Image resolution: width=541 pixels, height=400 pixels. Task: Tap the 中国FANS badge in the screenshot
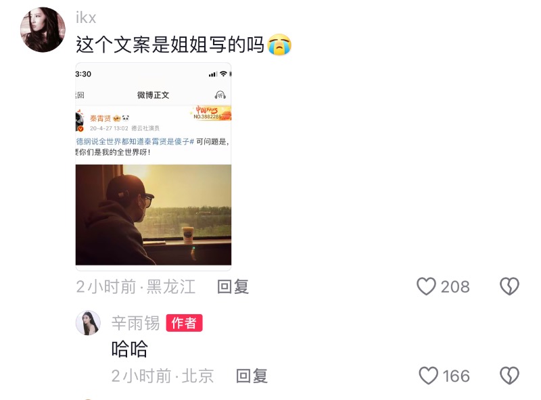pyautogui.click(x=210, y=113)
